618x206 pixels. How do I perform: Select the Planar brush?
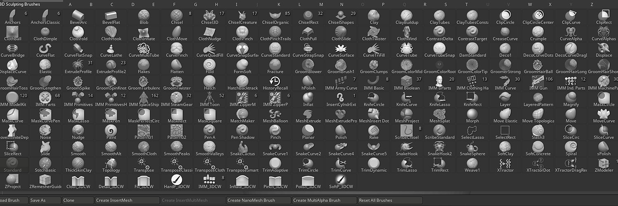click(308, 133)
